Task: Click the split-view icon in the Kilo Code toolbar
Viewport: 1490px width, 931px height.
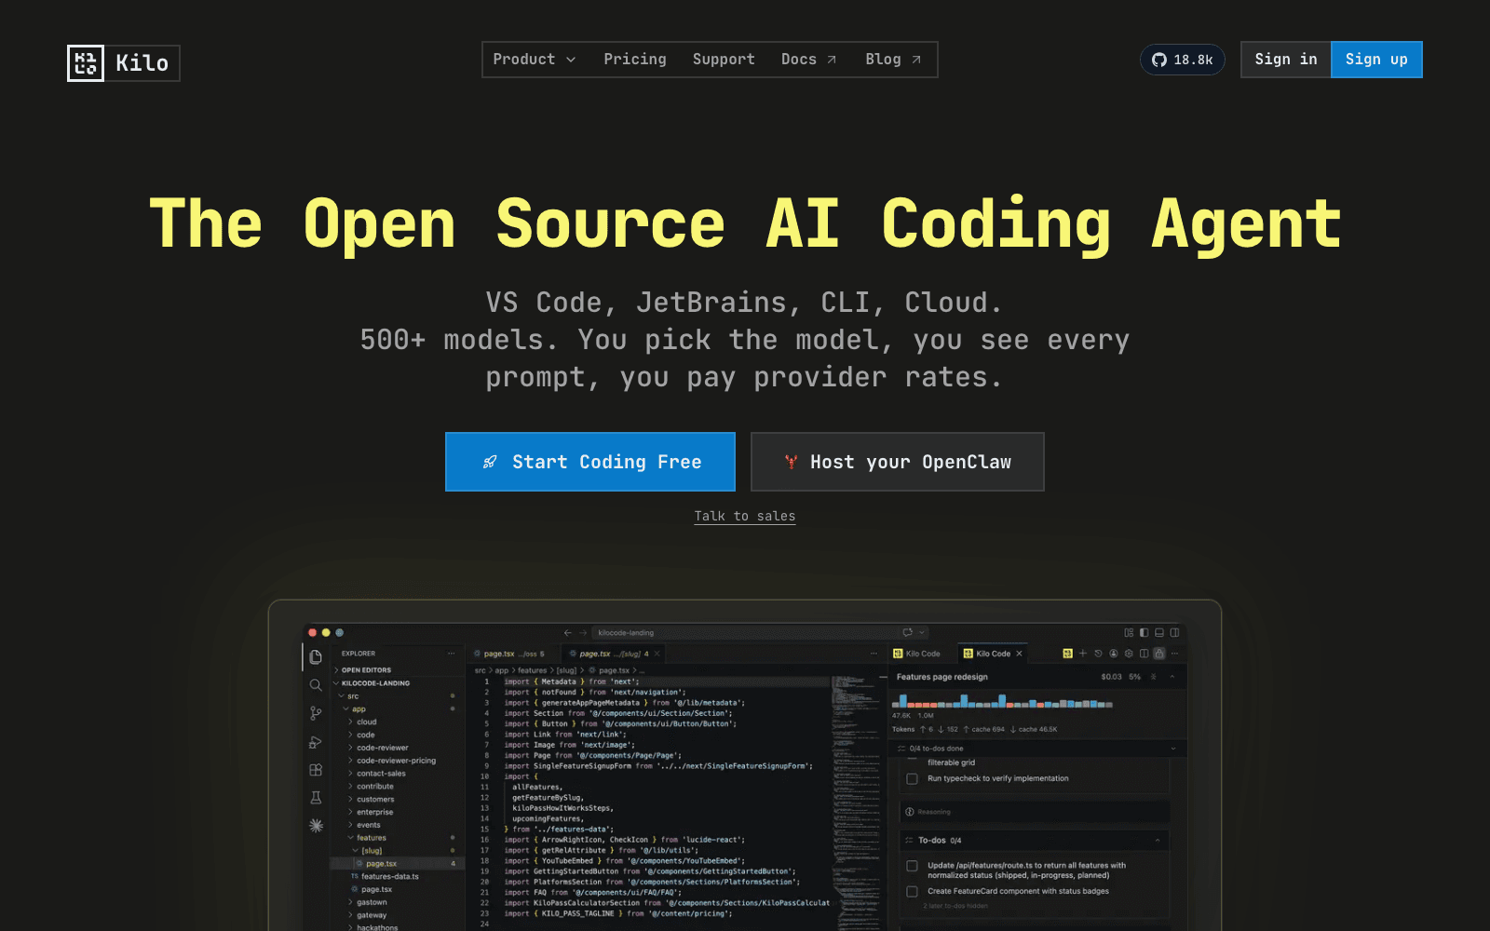Action: click(x=1144, y=654)
